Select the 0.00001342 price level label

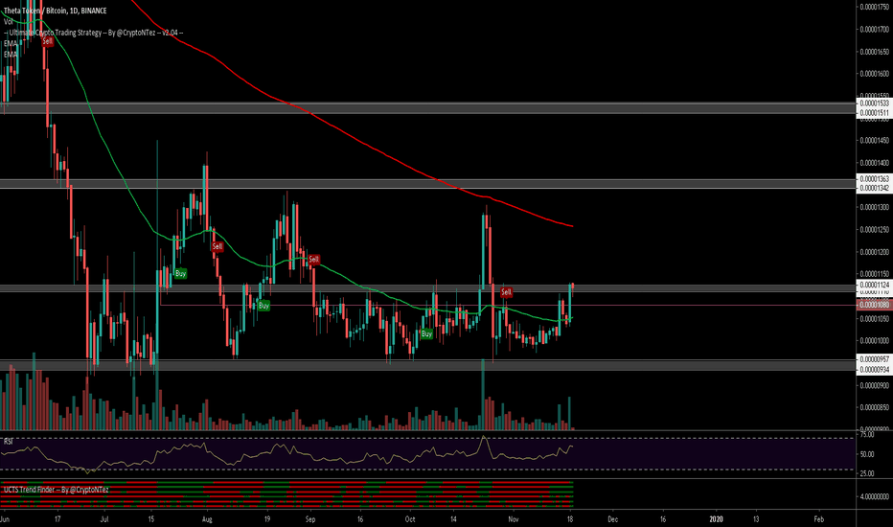[874, 188]
